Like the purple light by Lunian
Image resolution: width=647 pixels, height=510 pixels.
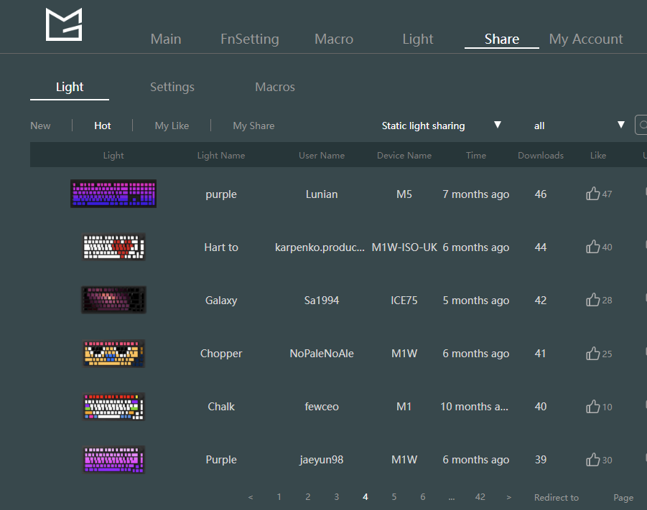point(593,194)
